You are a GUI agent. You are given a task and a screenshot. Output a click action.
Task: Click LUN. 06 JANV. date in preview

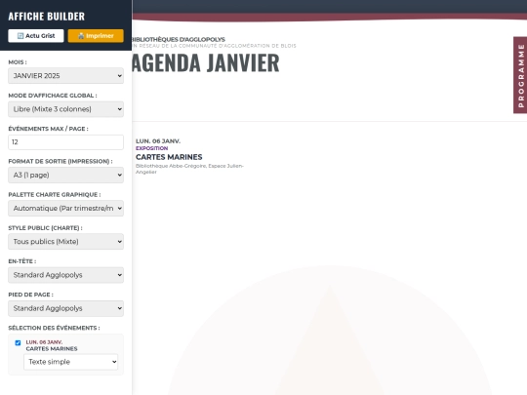coord(158,141)
